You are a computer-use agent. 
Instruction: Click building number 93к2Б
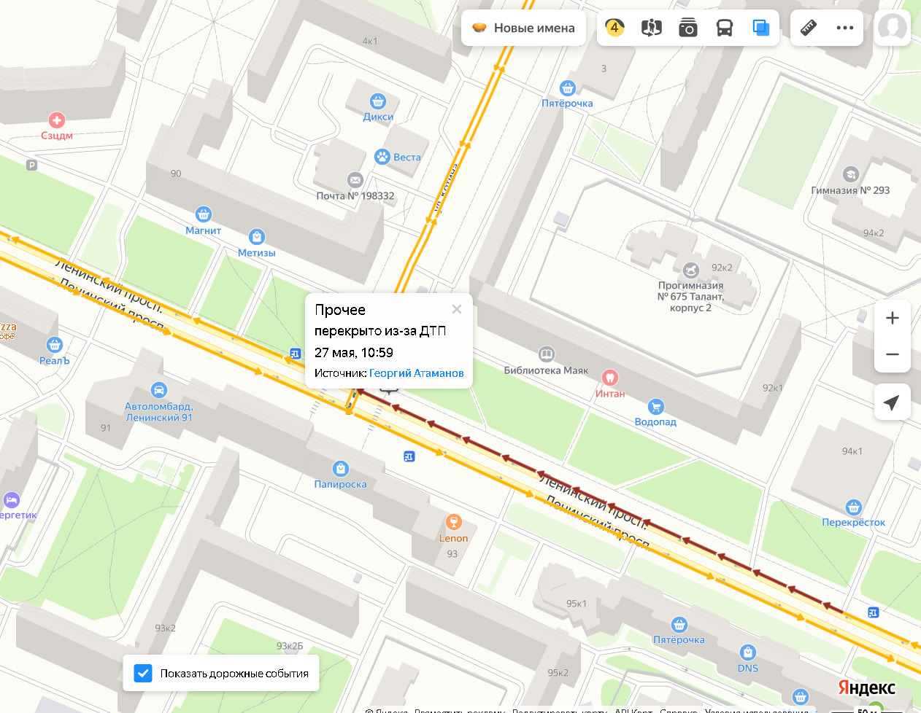290,646
